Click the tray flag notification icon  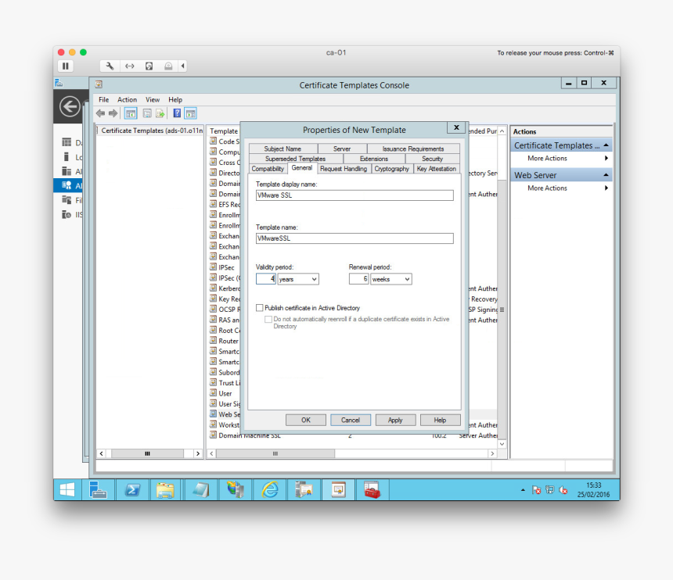coord(536,490)
